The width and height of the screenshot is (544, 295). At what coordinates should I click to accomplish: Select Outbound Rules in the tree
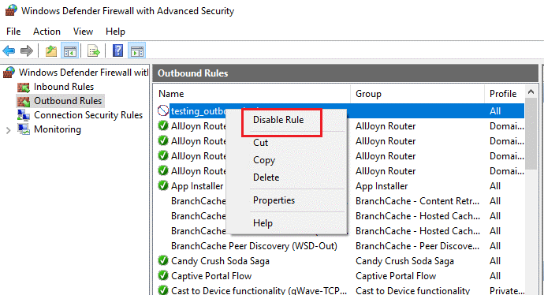[68, 101]
